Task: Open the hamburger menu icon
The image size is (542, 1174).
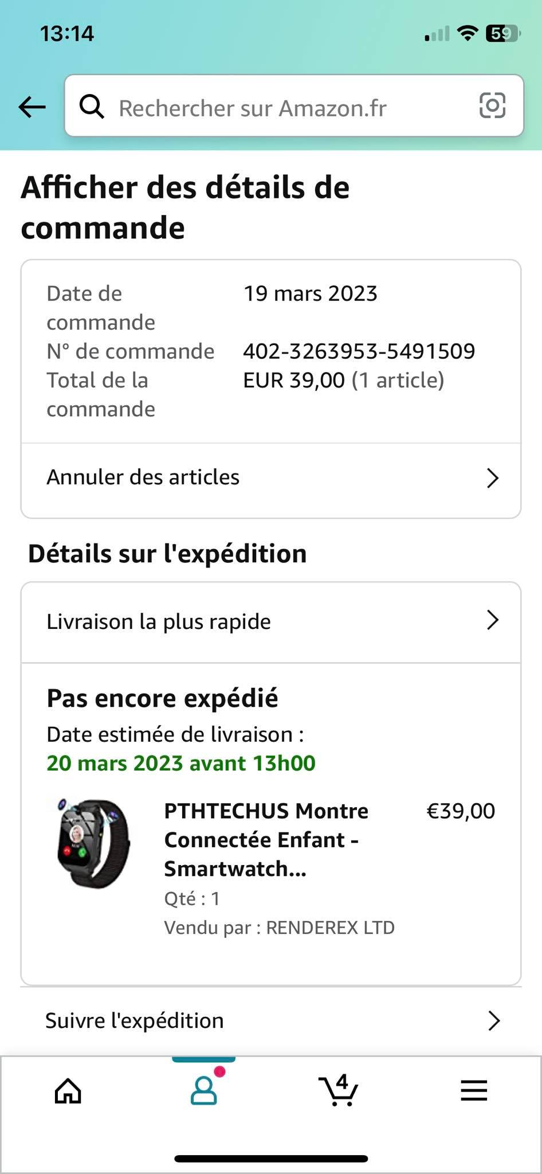Action: tap(474, 1090)
